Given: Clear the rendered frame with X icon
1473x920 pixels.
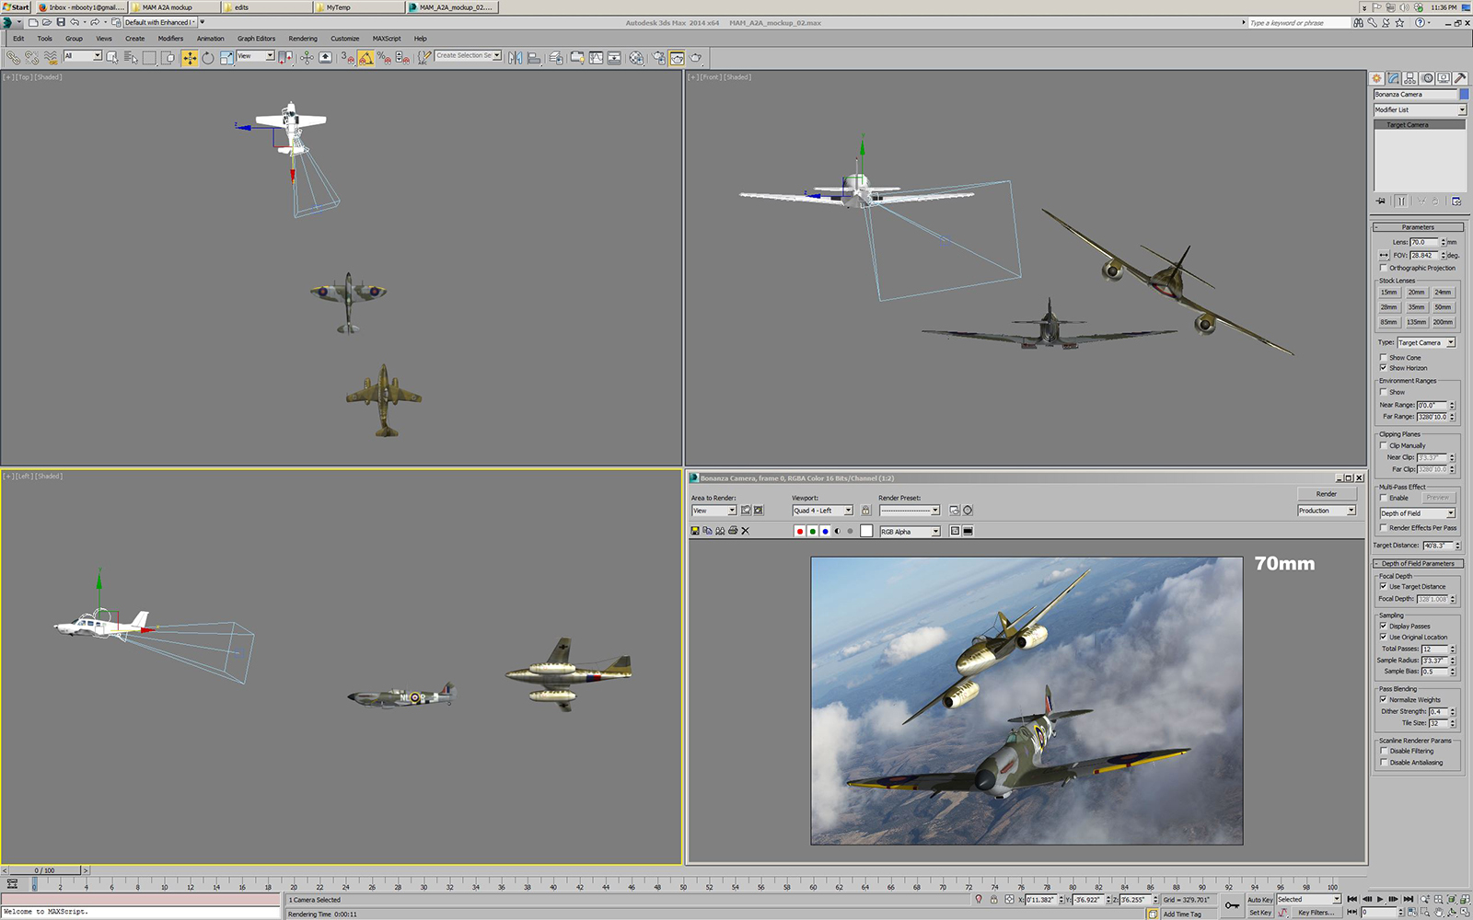Looking at the screenshot, I should point(746,531).
